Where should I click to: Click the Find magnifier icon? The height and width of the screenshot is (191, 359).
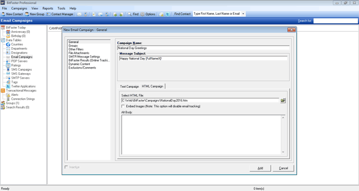(x=130, y=14)
